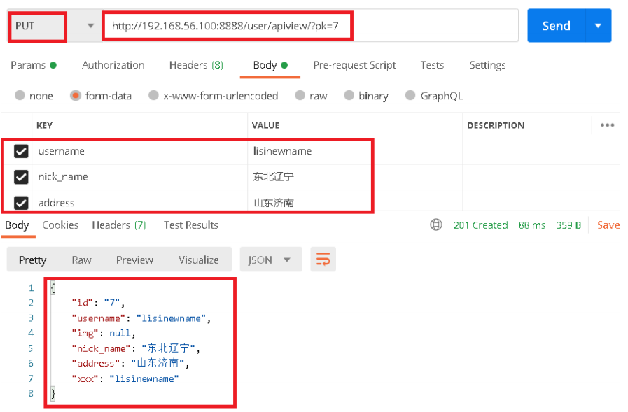
Task: Select the raw body type radio
Action: point(300,96)
